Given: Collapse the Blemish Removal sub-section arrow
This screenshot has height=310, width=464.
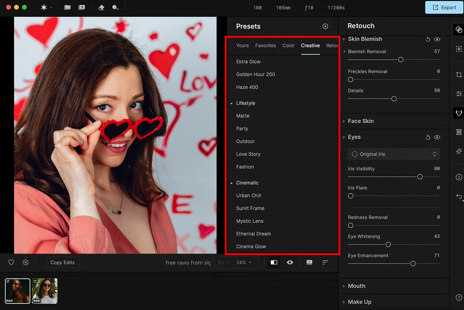Looking at the screenshot, I should pos(344,52).
